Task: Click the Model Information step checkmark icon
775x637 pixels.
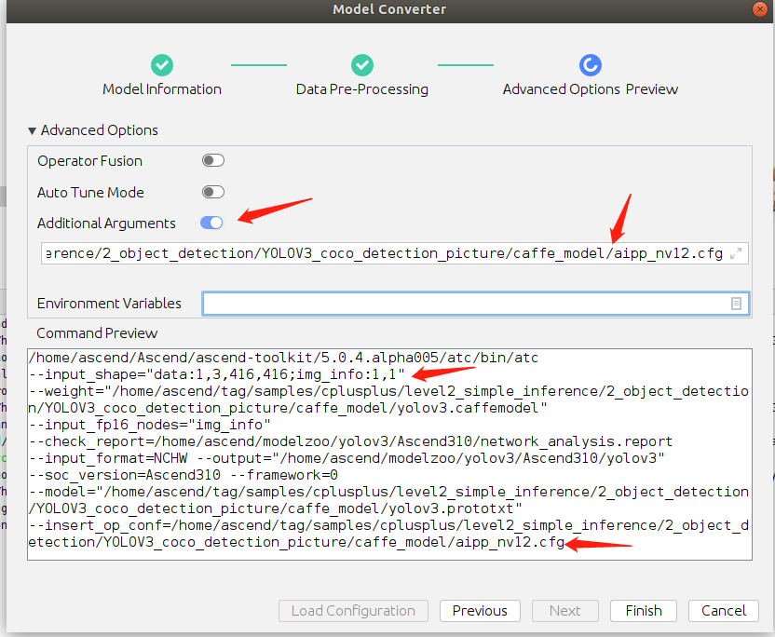Action: pyautogui.click(x=162, y=65)
